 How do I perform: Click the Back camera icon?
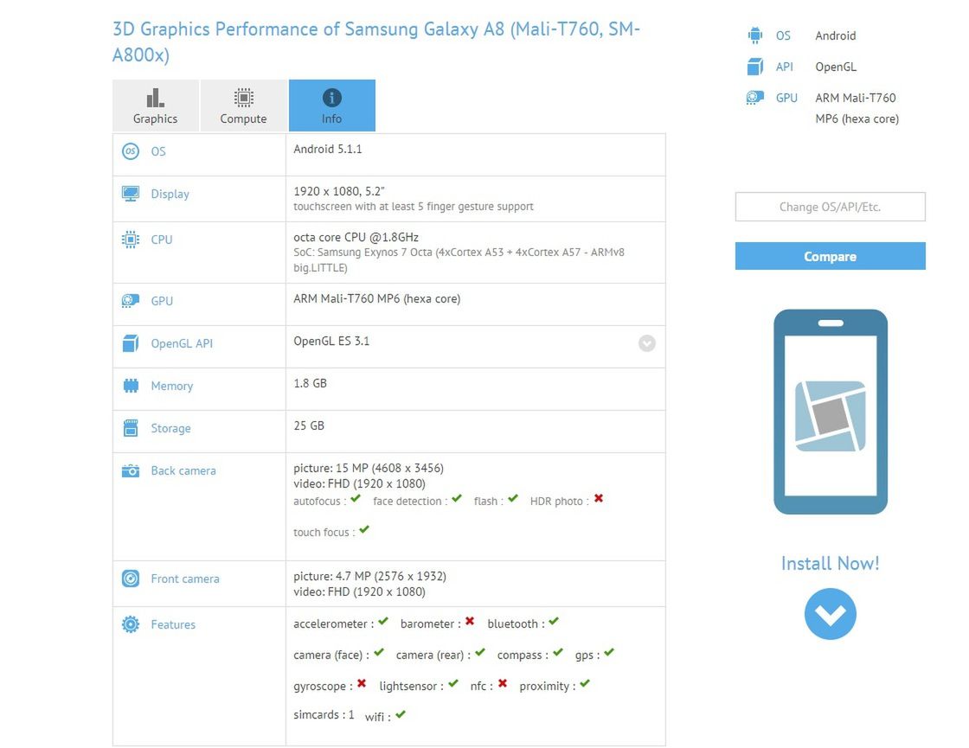click(131, 470)
